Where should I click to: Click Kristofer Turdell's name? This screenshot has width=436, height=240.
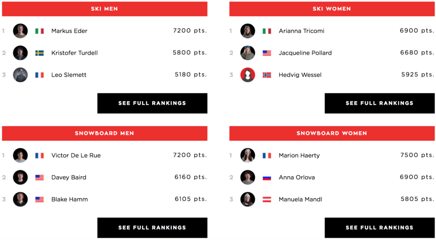pyautogui.click(x=75, y=53)
